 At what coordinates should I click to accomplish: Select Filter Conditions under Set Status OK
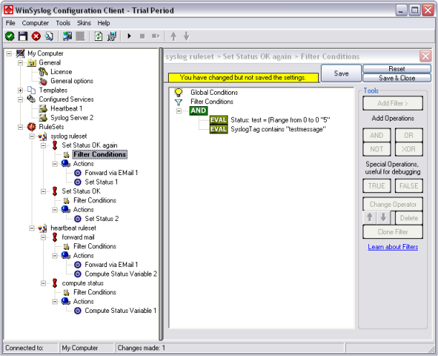[95, 200]
